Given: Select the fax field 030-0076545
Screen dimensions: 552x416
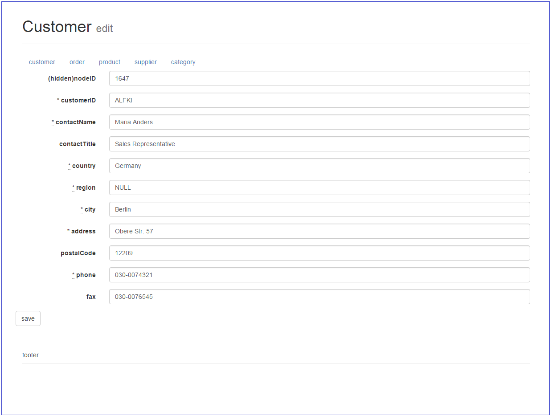Looking at the screenshot, I should pos(319,297).
